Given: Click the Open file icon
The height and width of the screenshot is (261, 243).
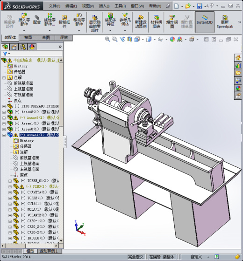Looking at the screenshot, I should [188, 6].
